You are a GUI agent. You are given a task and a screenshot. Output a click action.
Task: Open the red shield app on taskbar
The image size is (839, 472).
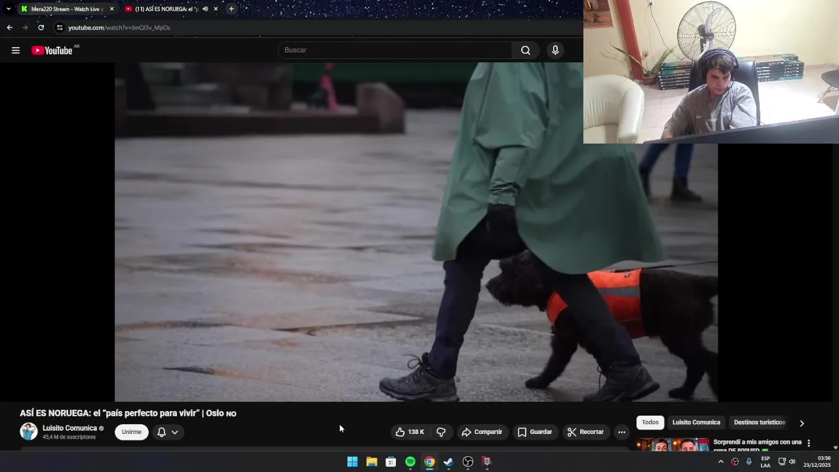tap(487, 462)
